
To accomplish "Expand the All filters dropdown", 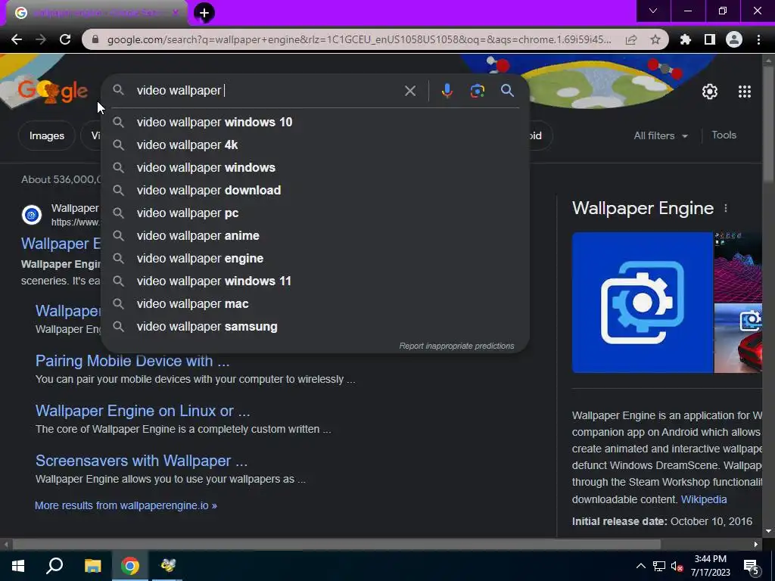I will (660, 136).
